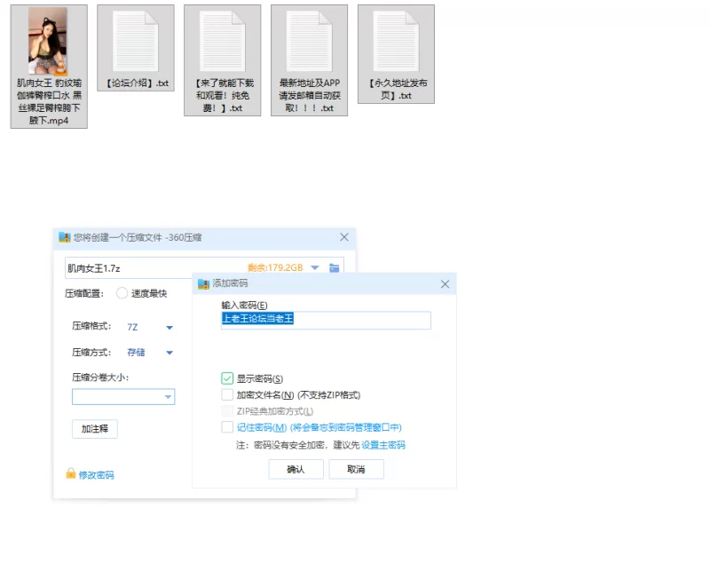Click inside the 输入密码 text field
This screenshot has height=580, width=710.
click(x=325, y=320)
